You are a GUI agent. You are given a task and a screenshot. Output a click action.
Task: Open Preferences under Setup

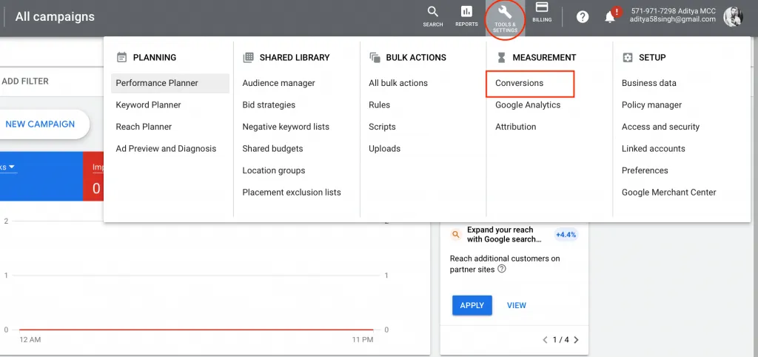(x=645, y=170)
